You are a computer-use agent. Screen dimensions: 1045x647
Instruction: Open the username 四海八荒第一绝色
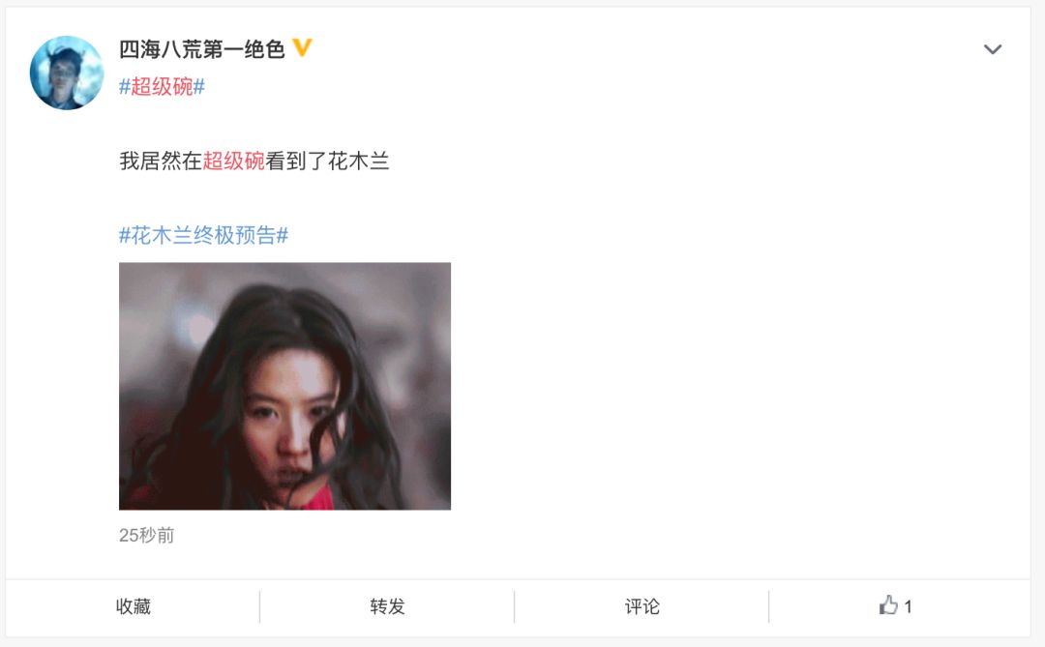(x=202, y=48)
